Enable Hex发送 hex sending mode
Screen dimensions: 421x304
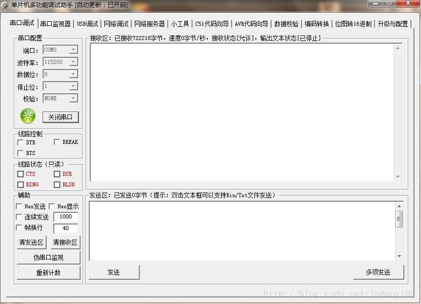[x=19, y=206]
